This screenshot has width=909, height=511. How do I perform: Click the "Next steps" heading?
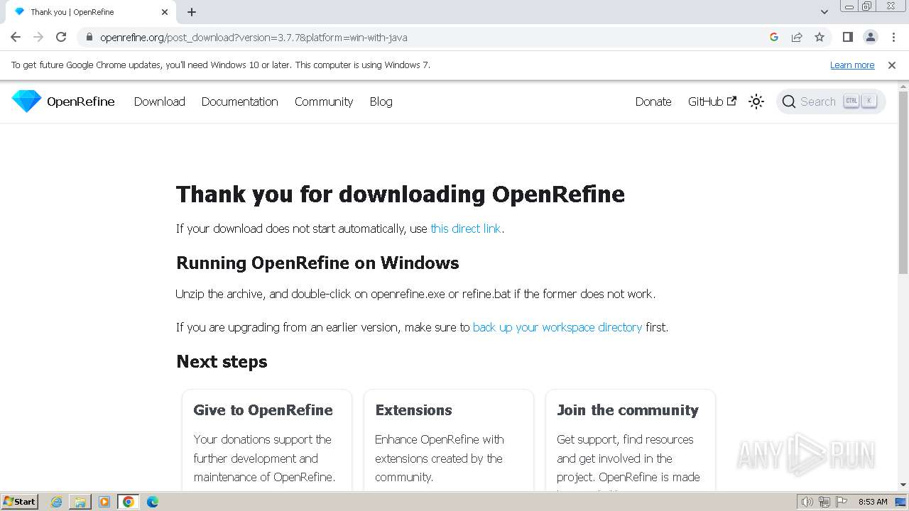(x=222, y=362)
